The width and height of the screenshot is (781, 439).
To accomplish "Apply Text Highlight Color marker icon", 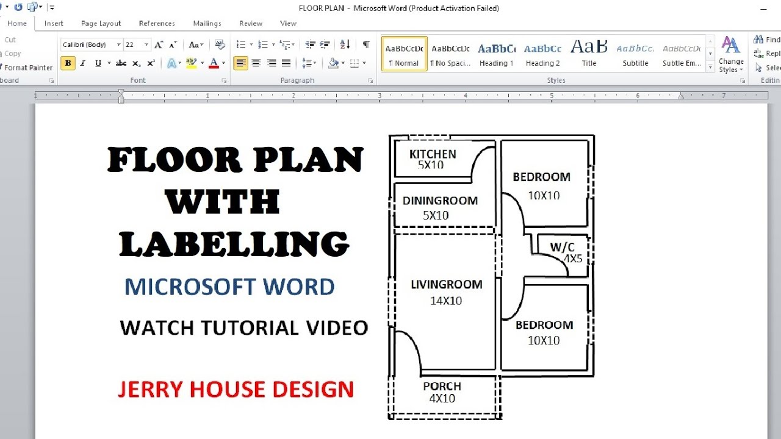I will [191, 63].
